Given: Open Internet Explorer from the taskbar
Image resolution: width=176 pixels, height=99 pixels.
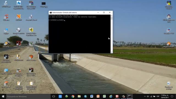Looking at the screenshot, I should point(111,97).
